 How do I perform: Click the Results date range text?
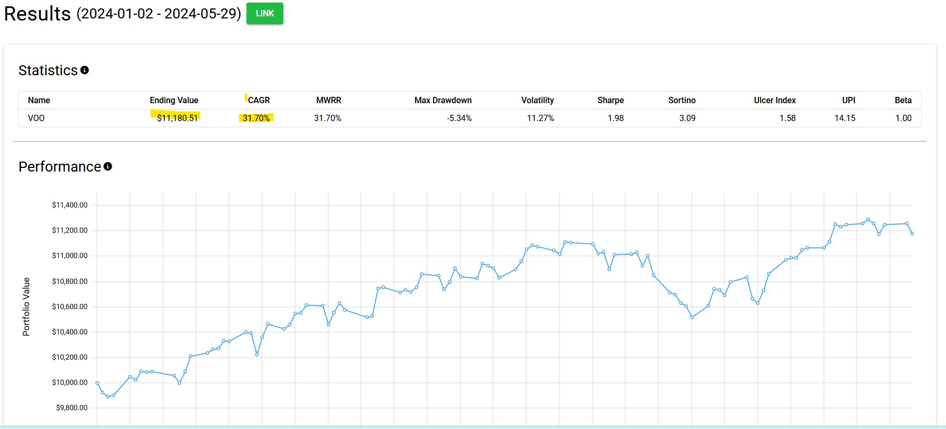[159, 14]
